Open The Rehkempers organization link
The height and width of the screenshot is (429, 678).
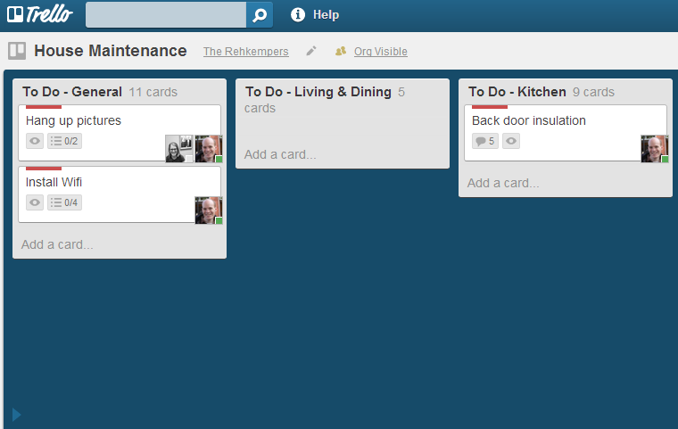(x=246, y=52)
